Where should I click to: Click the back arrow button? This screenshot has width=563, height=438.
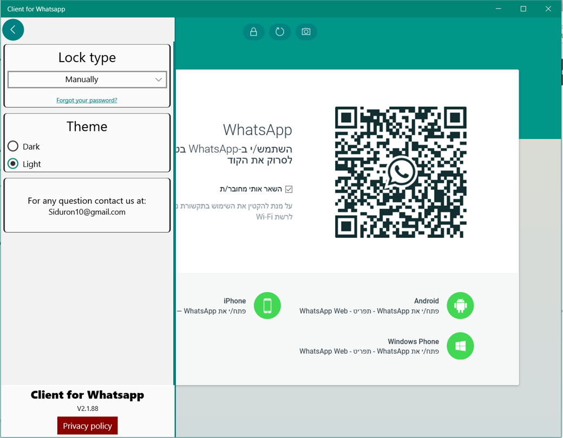tap(13, 30)
